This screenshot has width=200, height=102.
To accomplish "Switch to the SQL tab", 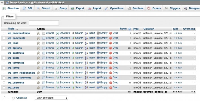I will [x=28, y=8].
